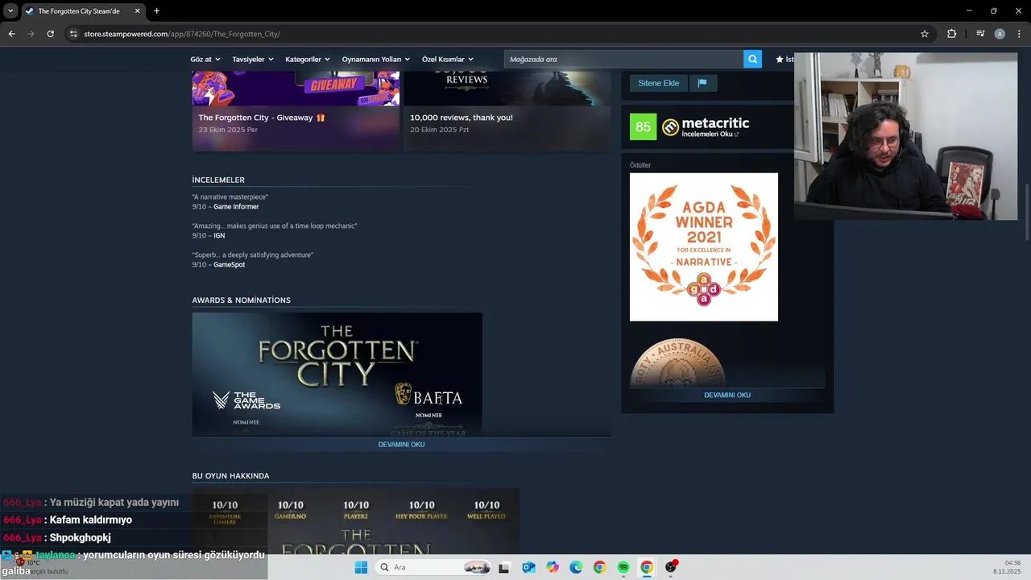This screenshot has width=1031, height=580.
Task: Click the Game Informer review quote
Action: point(230,197)
